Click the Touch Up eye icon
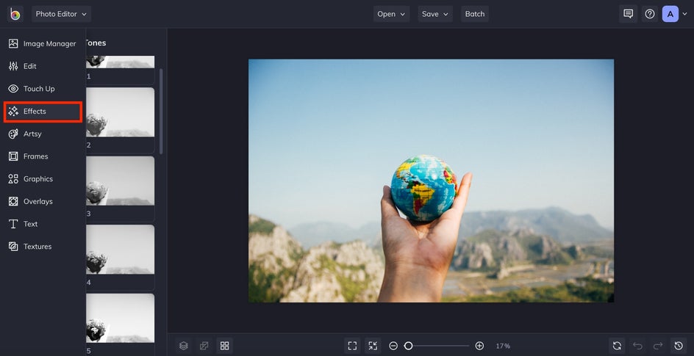 (x=13, y=89)
